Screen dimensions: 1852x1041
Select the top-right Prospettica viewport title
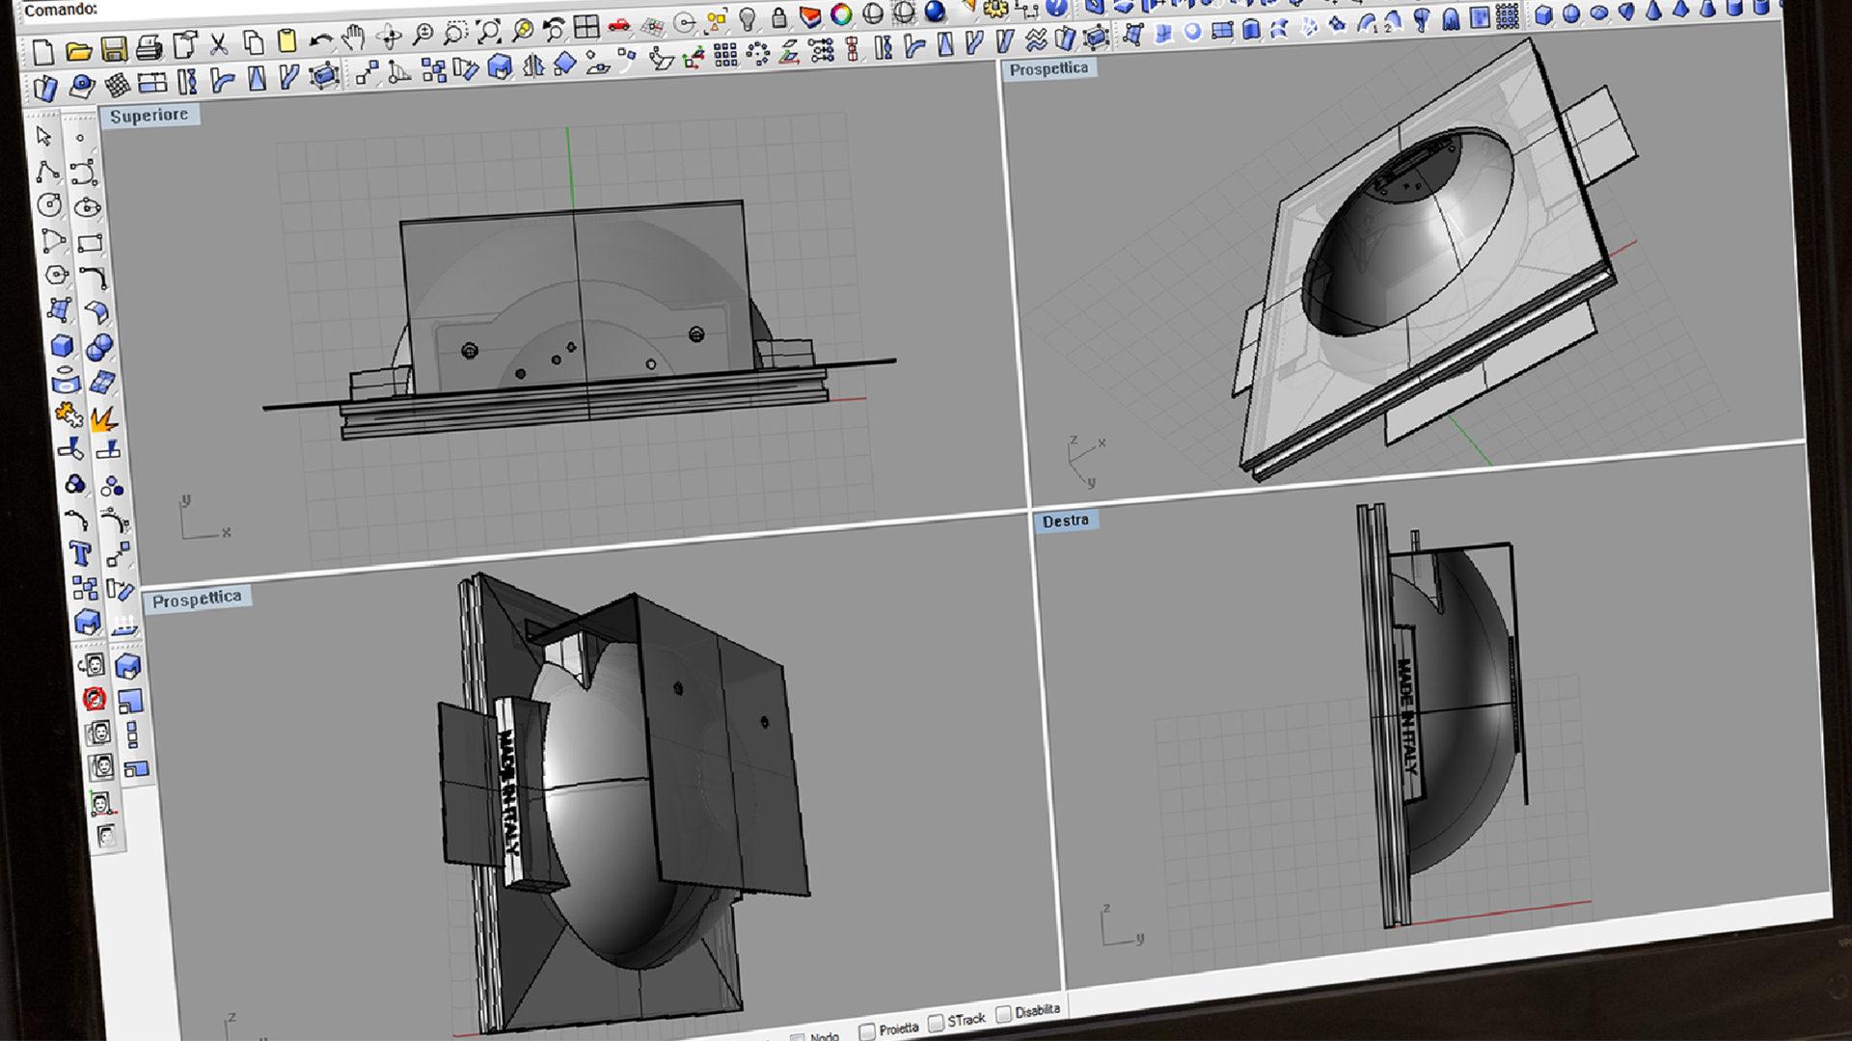(x=1049, y=69)
